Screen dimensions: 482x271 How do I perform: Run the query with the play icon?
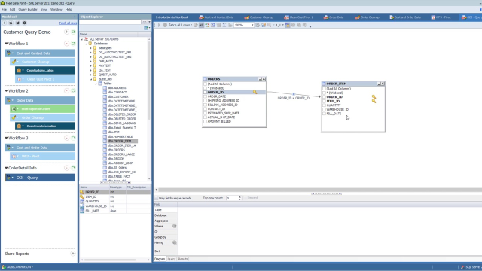pos(159,25)
